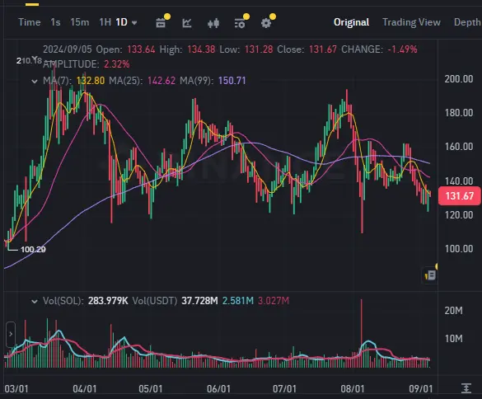Open the chart display settings list icon
This screenshot has height=399, width=482.
[240, 23]
